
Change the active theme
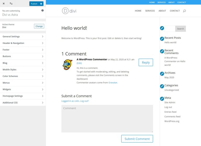(39, 26)
